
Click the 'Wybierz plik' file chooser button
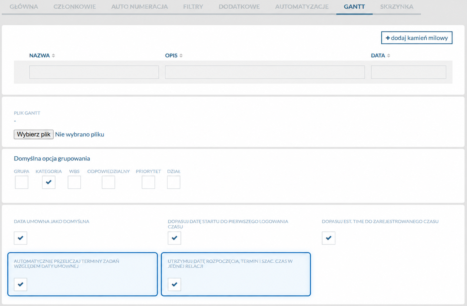coord(34,134)
